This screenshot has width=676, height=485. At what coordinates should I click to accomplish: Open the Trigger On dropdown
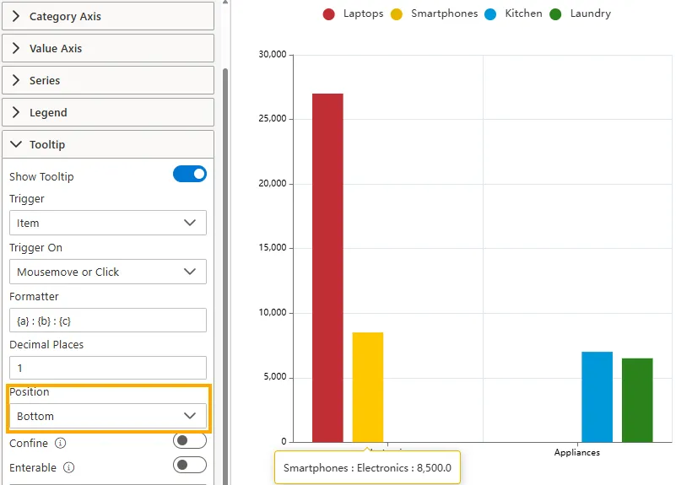[x=108, y=272]
